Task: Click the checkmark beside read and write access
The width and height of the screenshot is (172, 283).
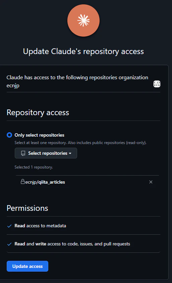Action: pyautogui.click(x=9, y=244)
